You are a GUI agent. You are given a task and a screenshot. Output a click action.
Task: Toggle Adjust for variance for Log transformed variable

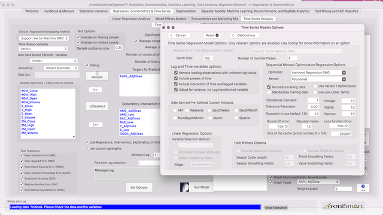176,90
